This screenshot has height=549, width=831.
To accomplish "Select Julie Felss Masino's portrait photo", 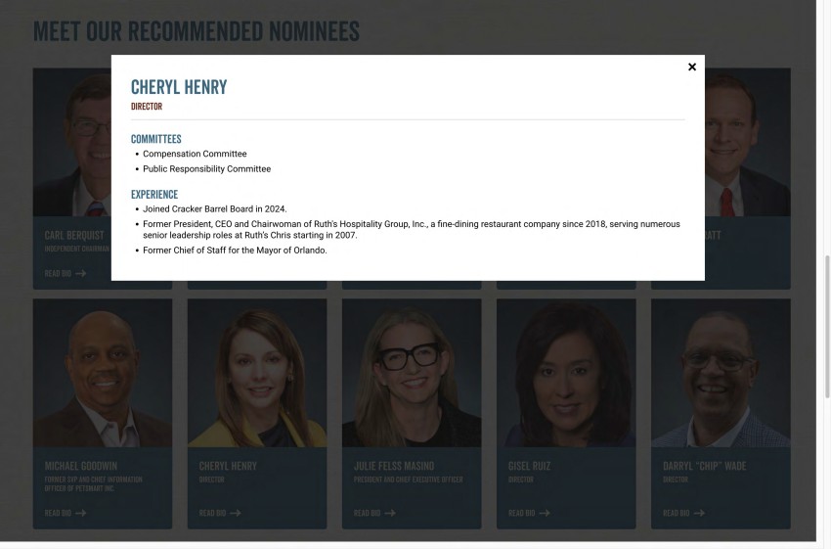I will pyautogui.click(x=412, y=373).
